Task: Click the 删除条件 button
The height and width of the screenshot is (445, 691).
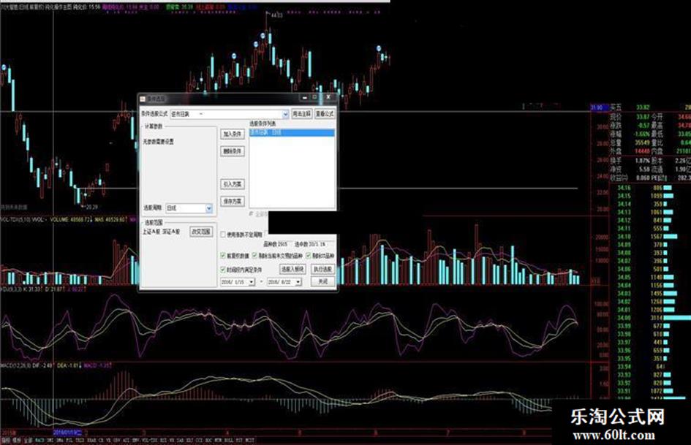Action: pyautogui.click(x=233, y=151)
